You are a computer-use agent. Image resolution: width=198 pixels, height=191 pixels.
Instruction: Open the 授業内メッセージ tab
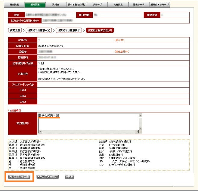(160, 5)
